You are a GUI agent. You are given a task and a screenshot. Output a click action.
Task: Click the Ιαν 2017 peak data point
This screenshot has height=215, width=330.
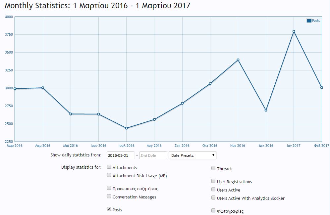tap(294, 31)
